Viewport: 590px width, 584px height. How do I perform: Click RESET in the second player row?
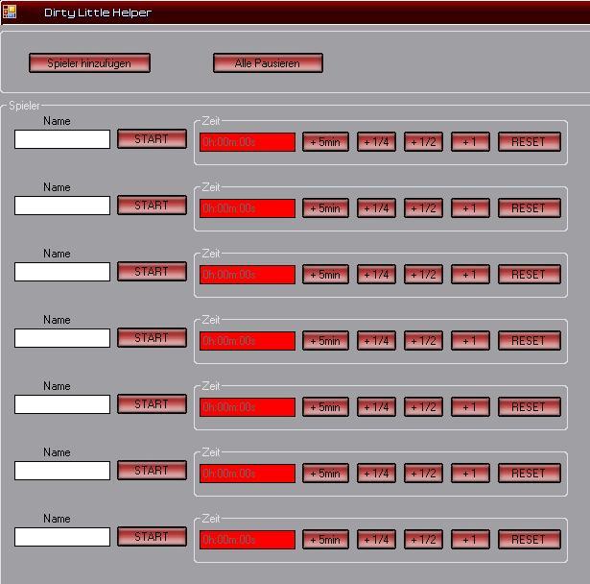click(x=530, y=208)
